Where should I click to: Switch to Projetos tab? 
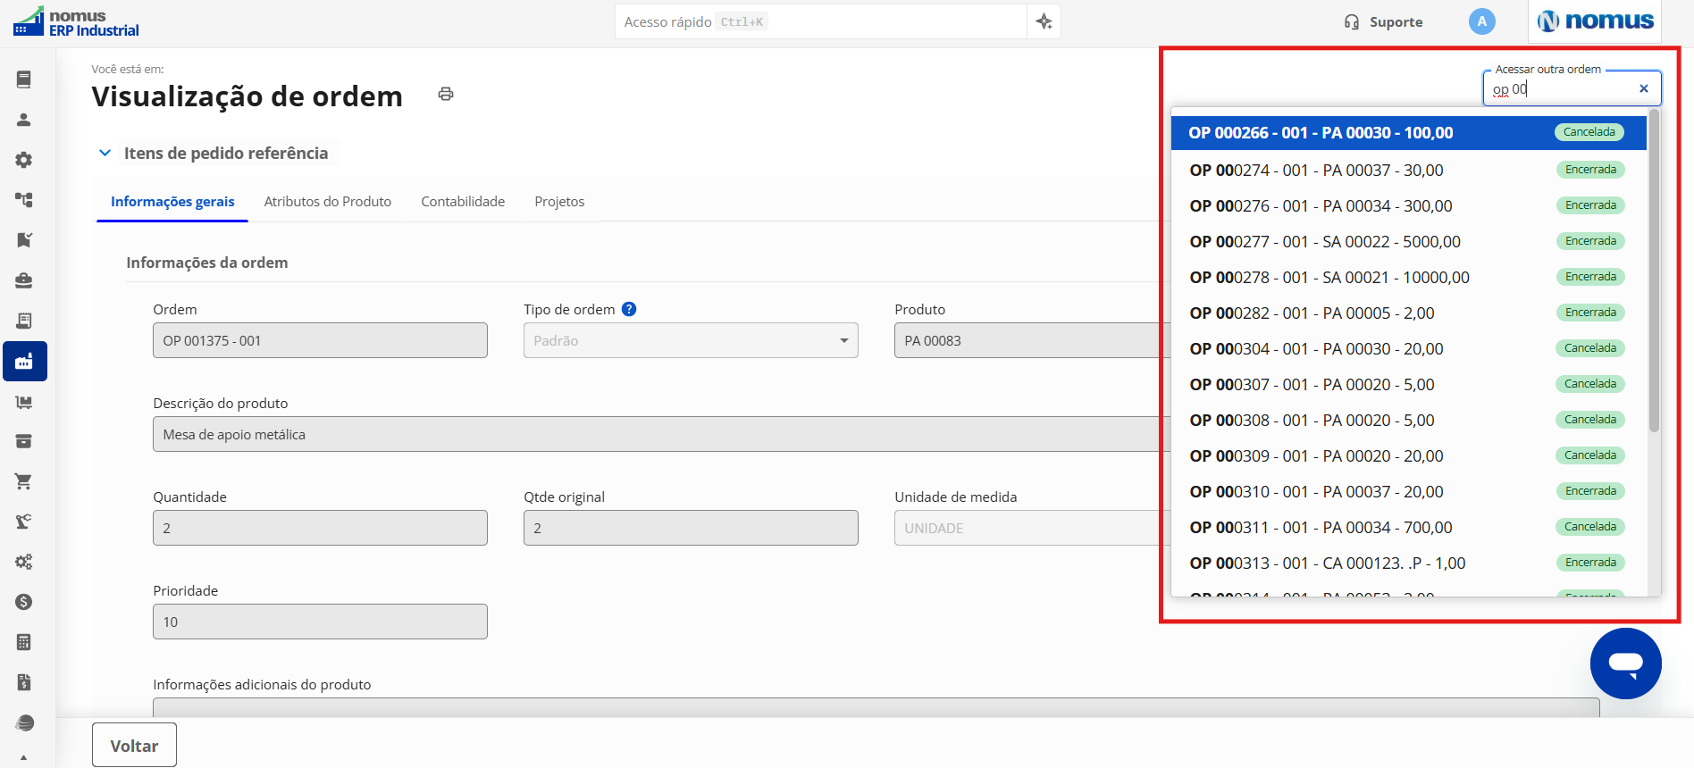point(559,202)
